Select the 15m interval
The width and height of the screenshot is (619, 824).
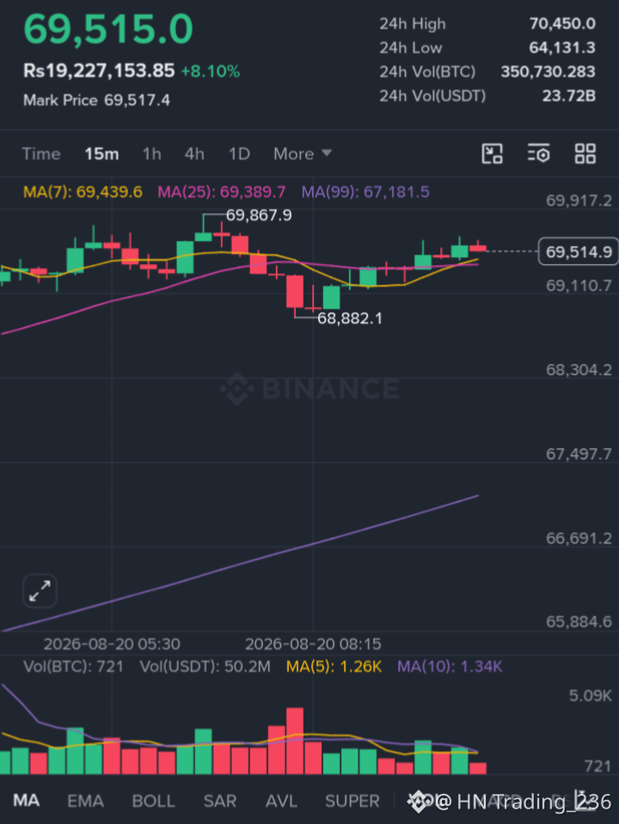[x=101, y=154]
